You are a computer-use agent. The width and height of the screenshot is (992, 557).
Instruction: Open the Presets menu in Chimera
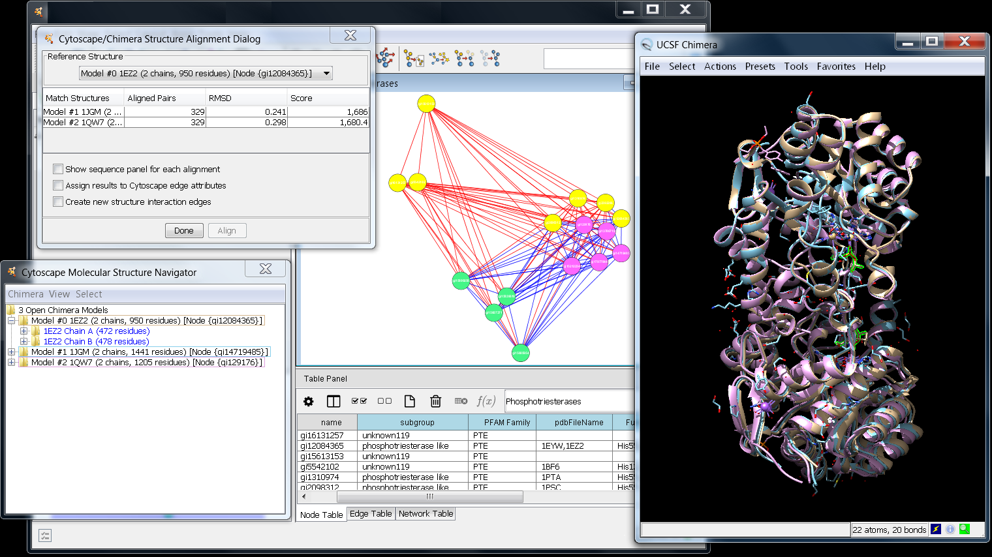tap(760, 67)
